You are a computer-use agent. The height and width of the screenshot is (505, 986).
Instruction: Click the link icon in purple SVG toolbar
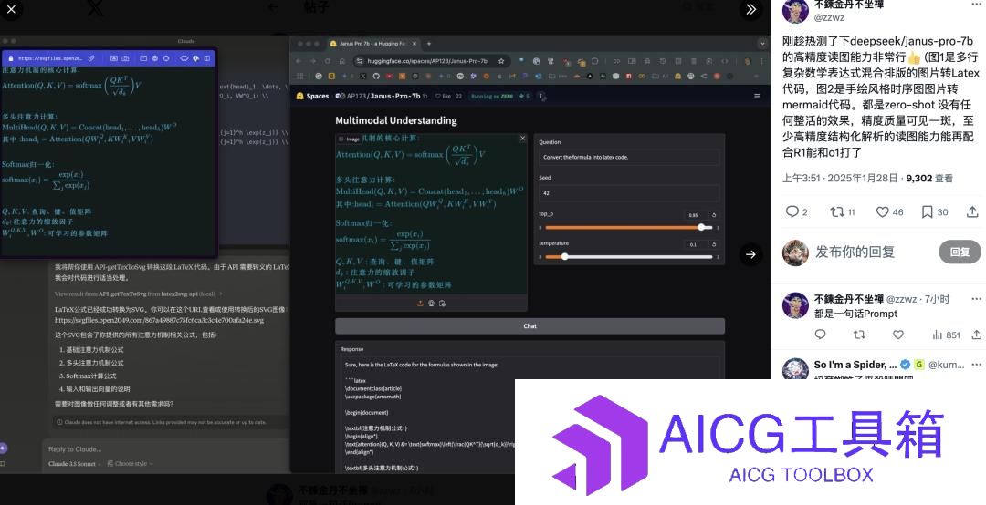click(91, 58)
